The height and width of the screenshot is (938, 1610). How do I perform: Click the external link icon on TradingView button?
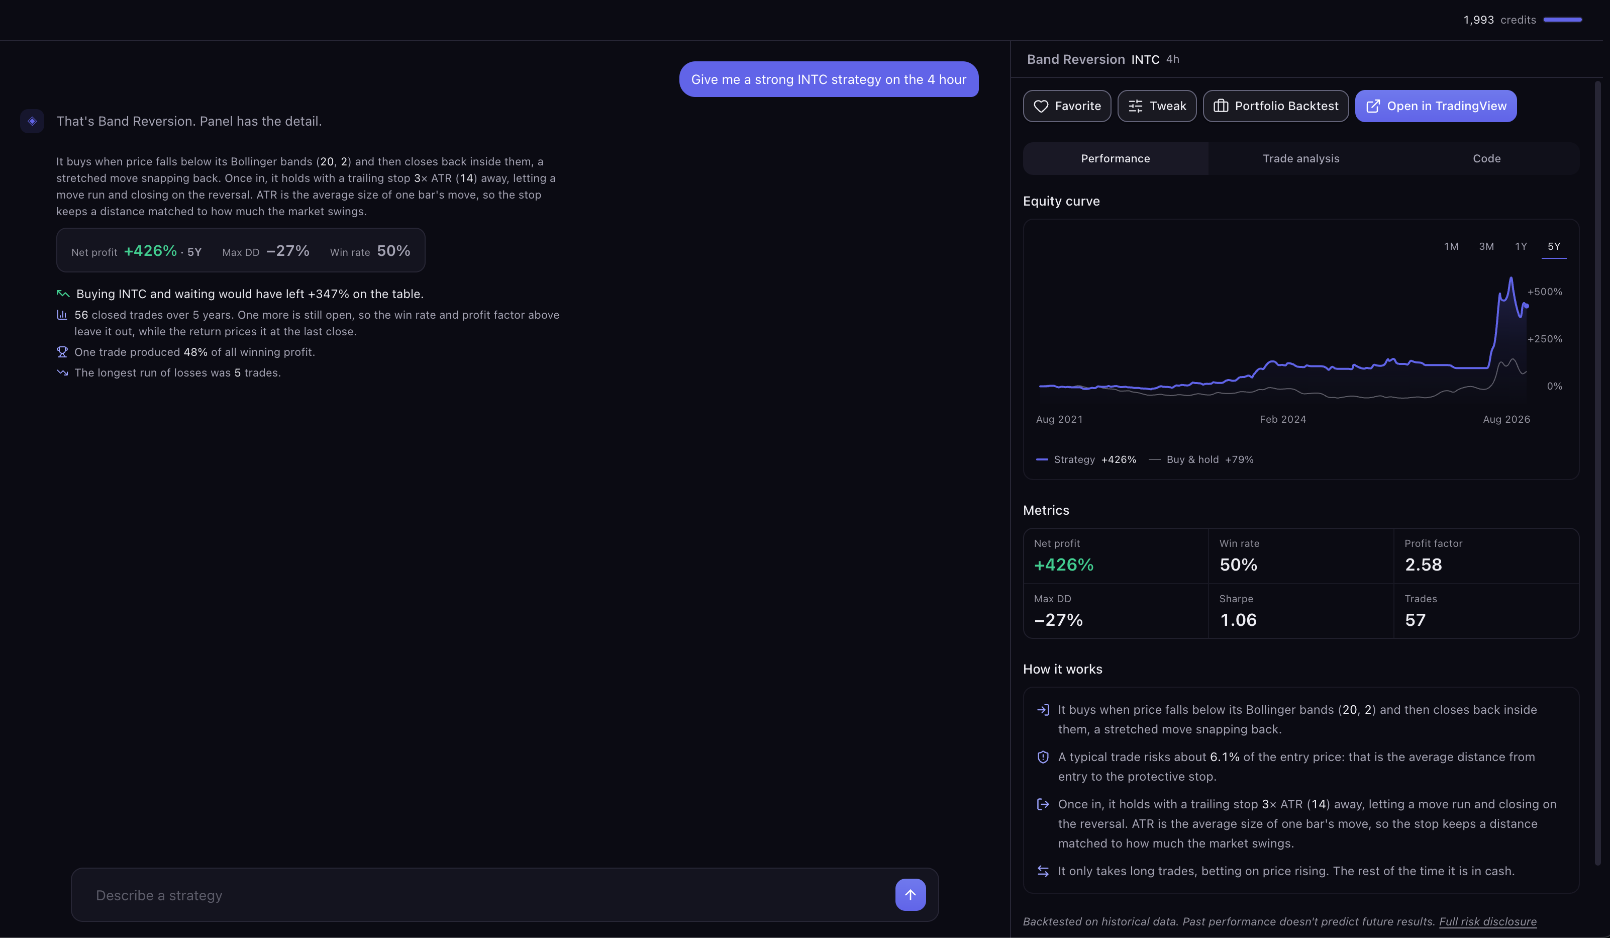pyautogui.click(x=1372, y=106)
